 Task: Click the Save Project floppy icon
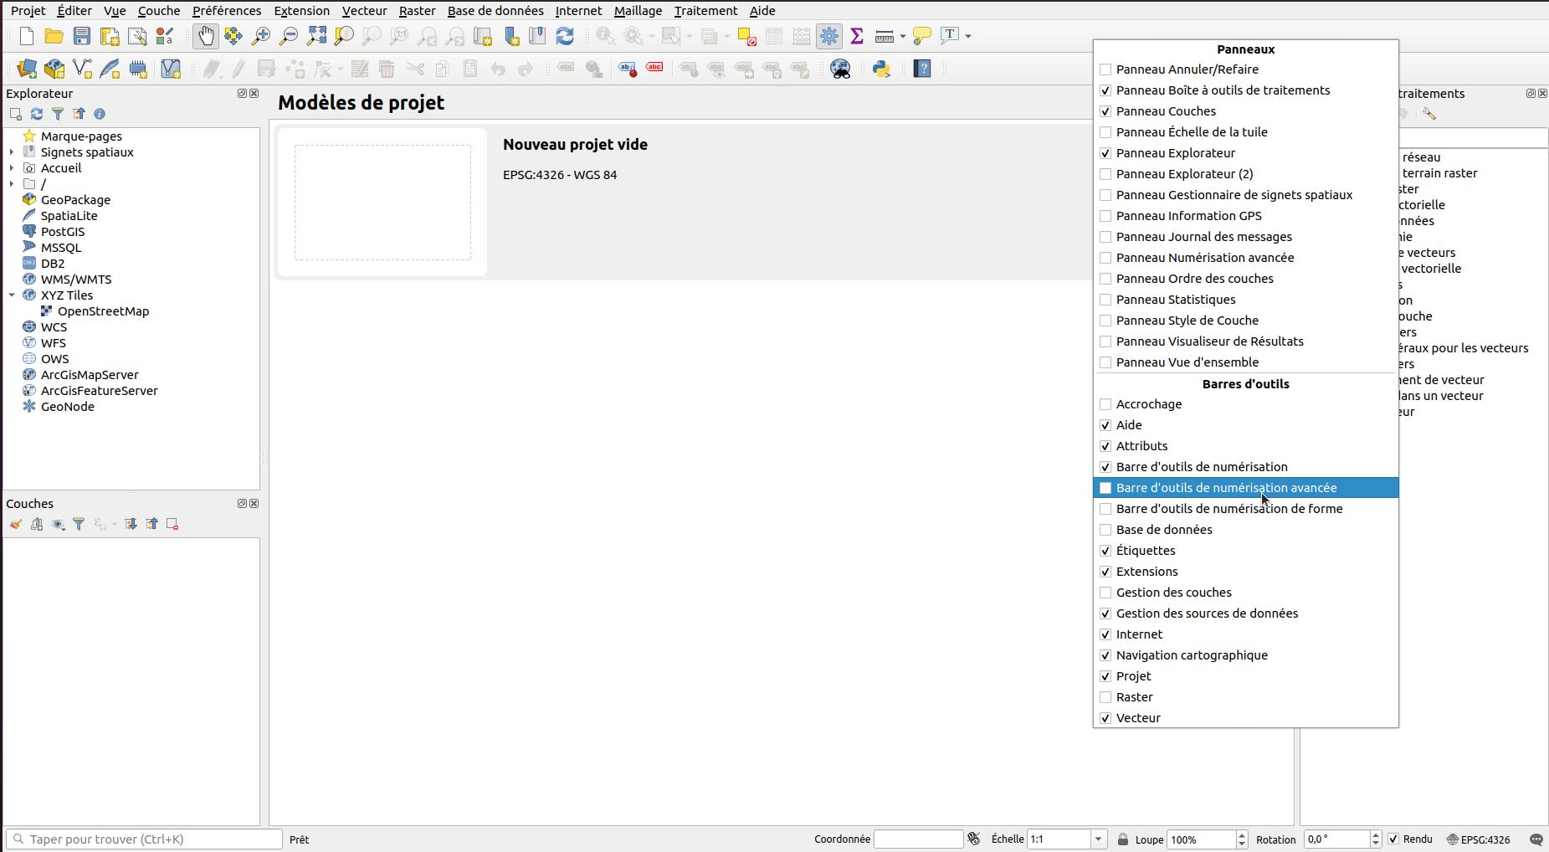coord(82,36)
